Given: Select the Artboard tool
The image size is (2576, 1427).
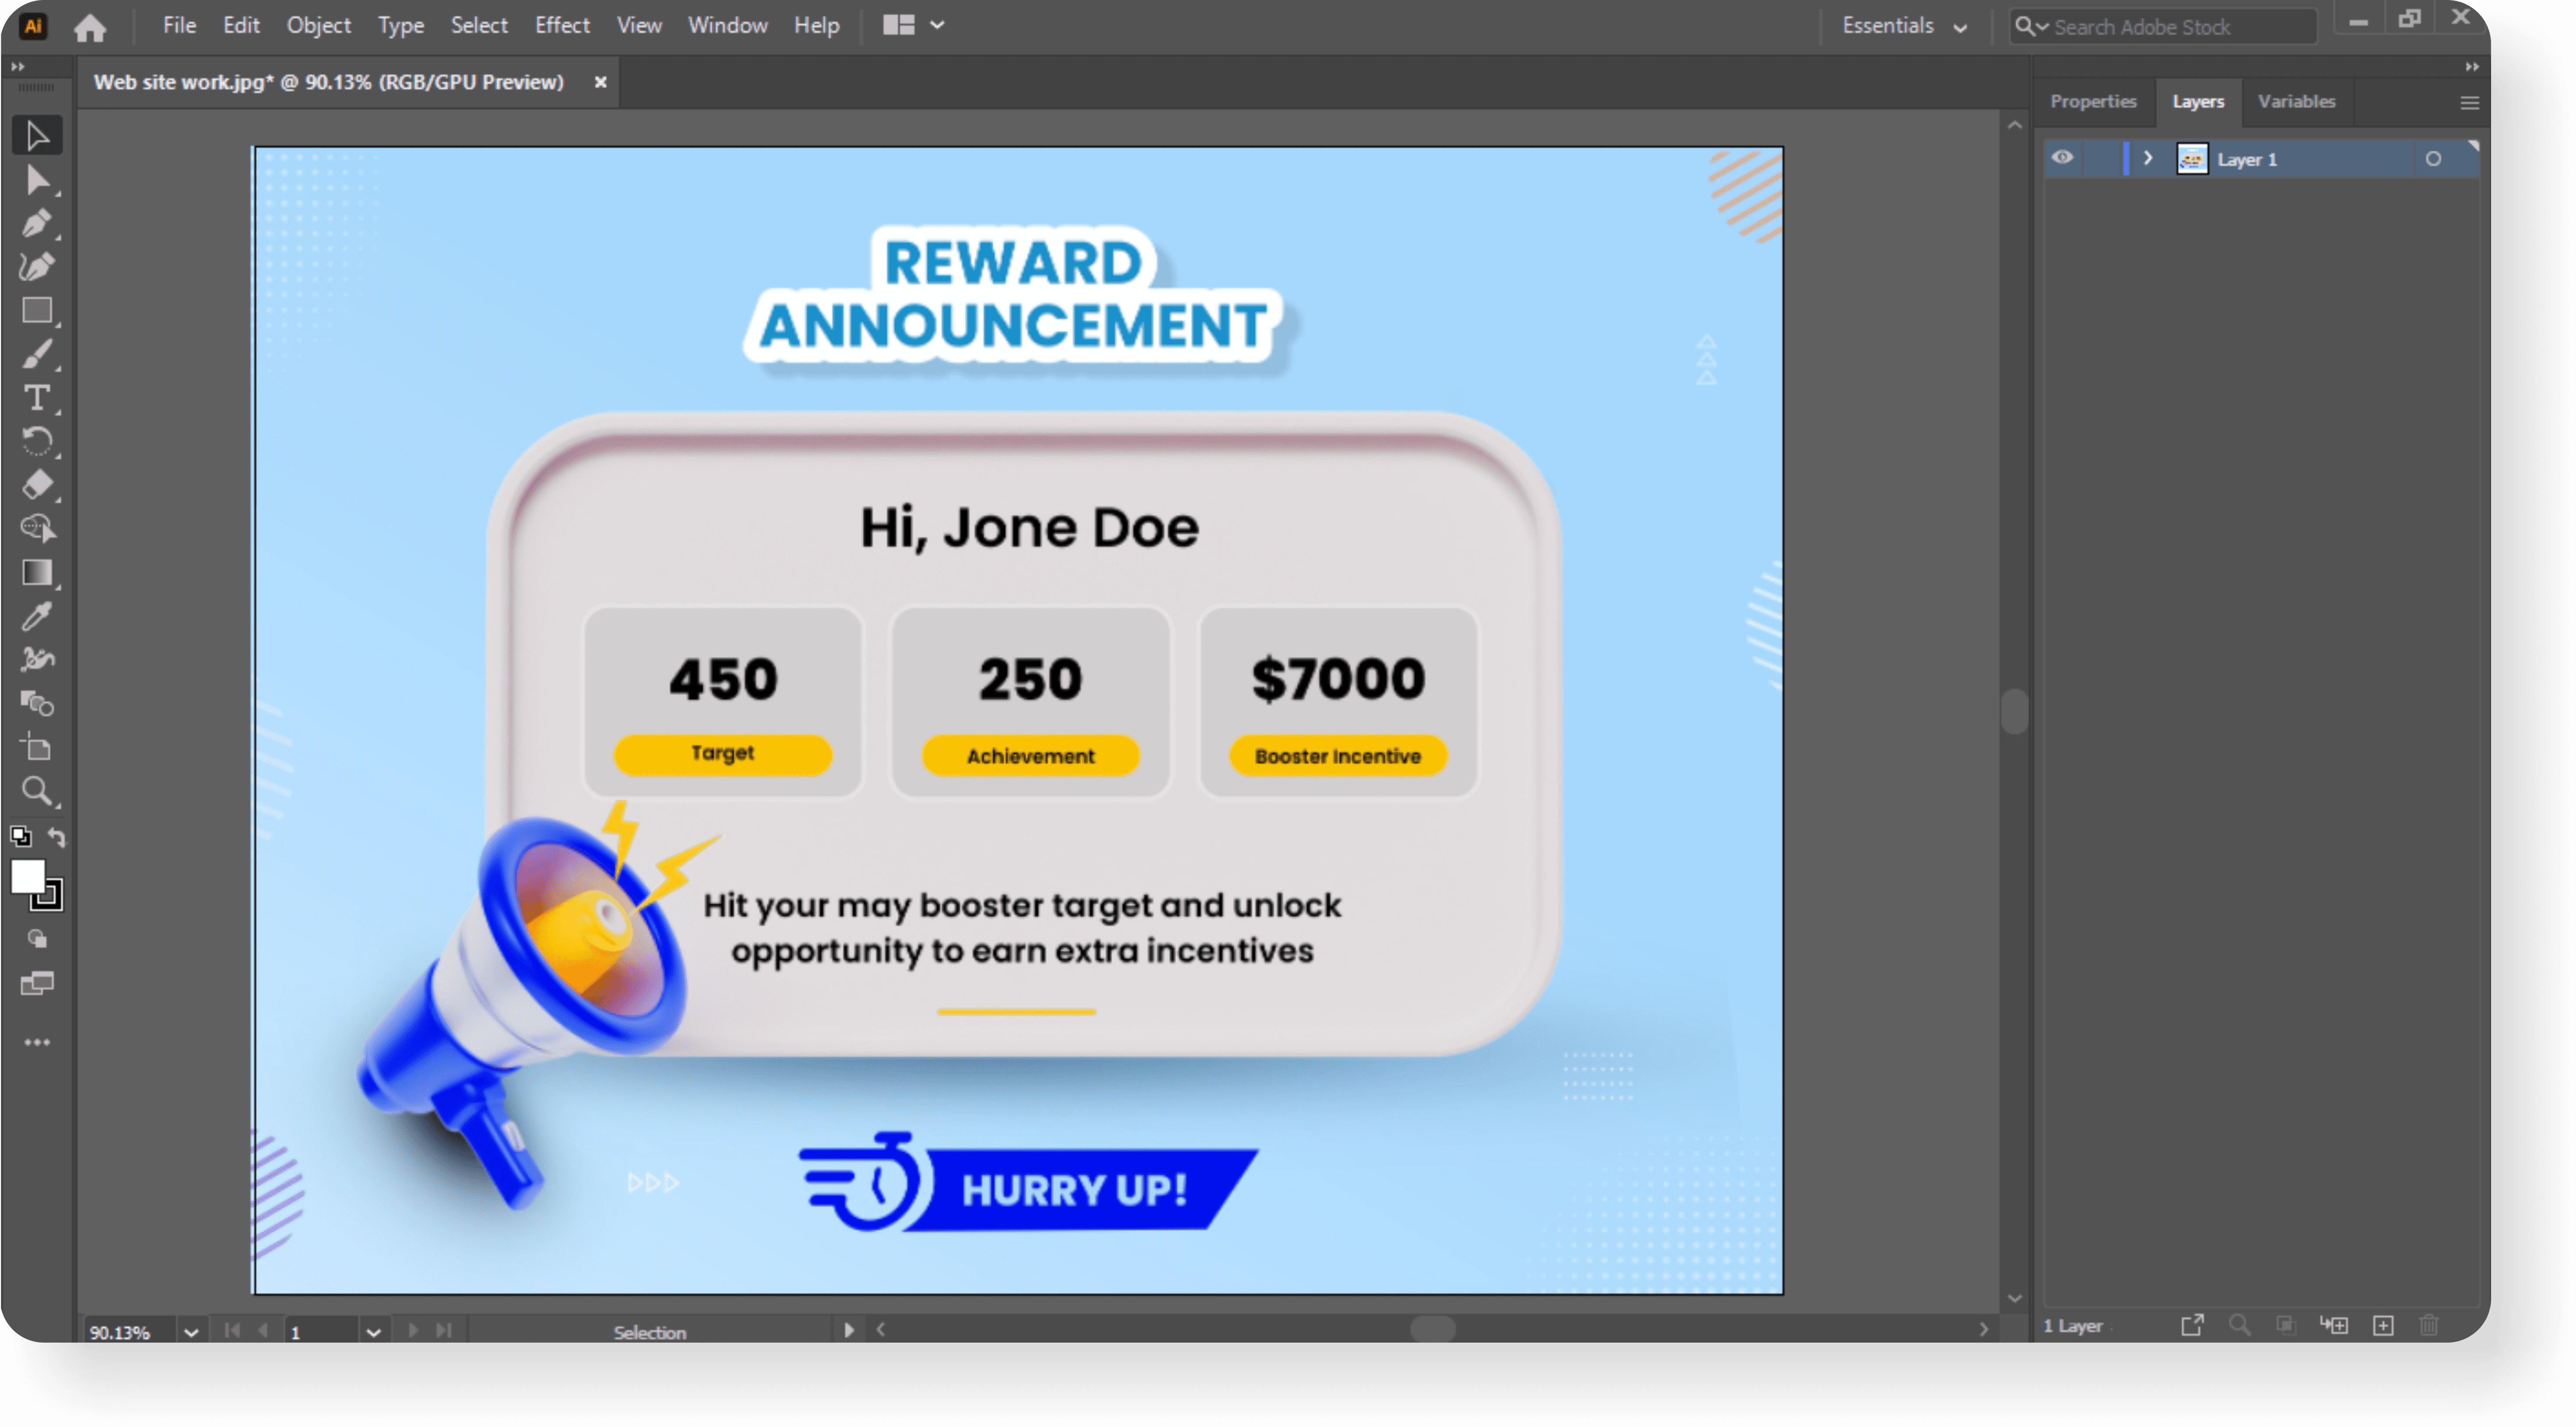Looking at the screenshot, I should 37,747.
